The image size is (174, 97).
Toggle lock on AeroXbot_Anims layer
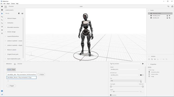167,16
